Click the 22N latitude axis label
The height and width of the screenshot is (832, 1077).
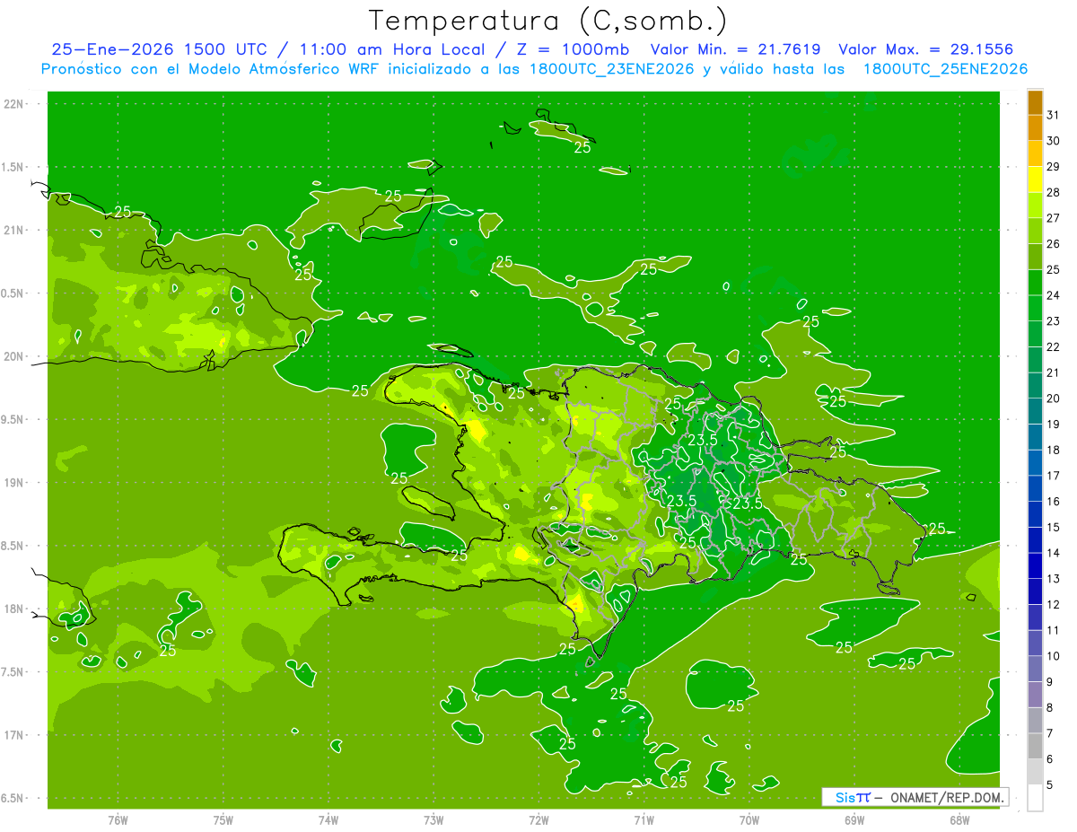[x=13, y=104]
